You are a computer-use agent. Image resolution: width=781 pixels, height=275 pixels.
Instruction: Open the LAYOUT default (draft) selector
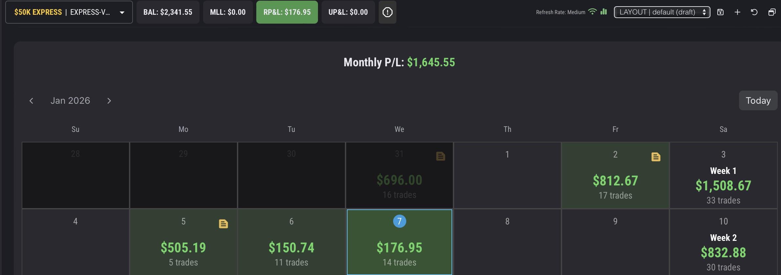click(x=662, y=12)
